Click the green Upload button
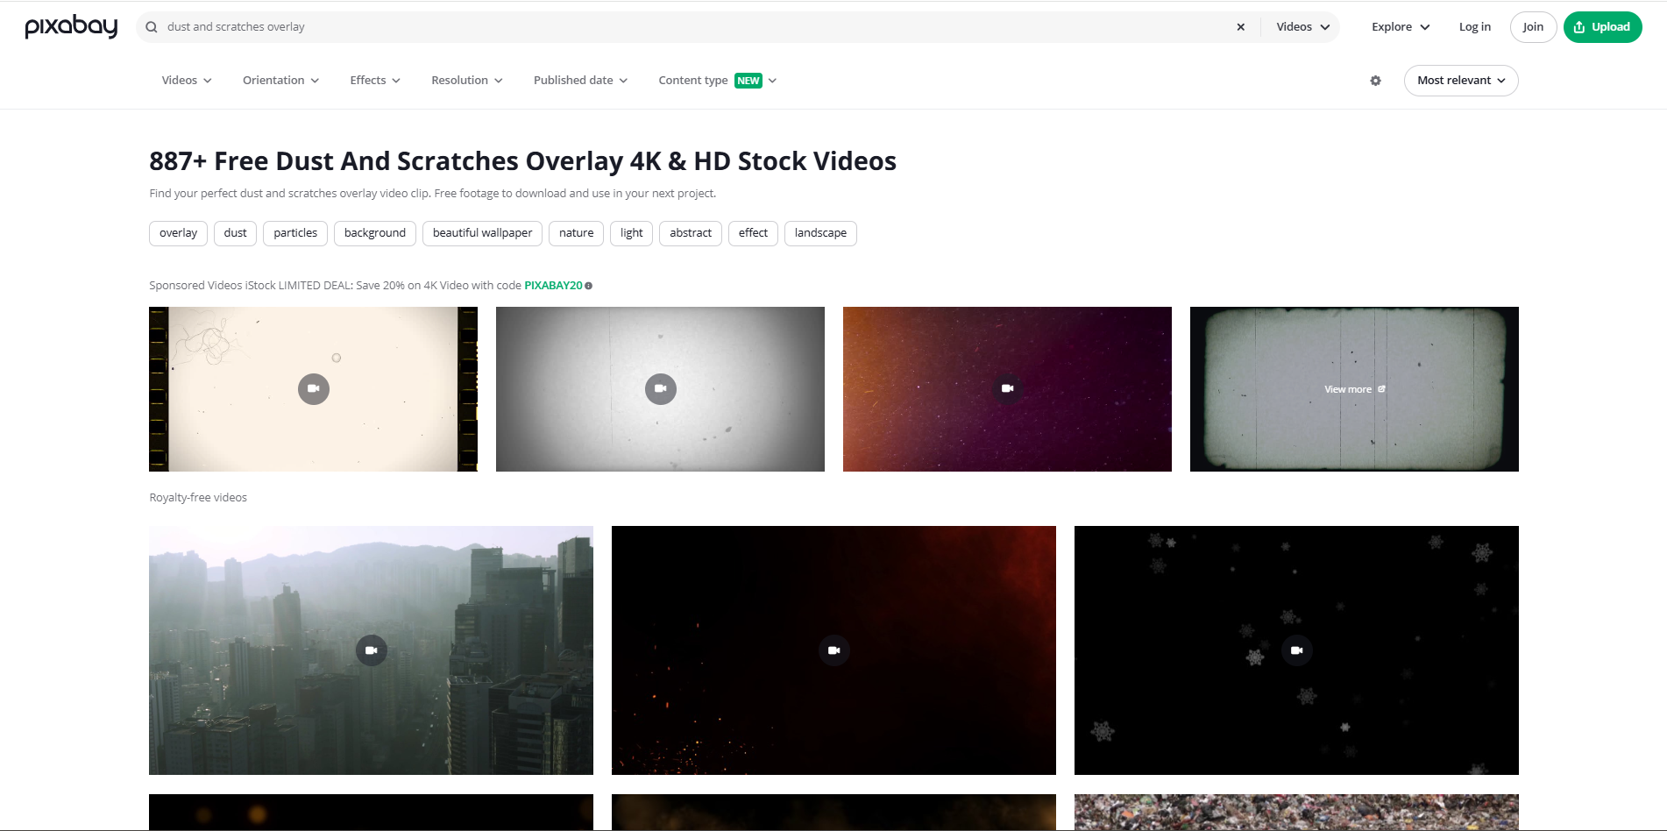 point(1602,26)
